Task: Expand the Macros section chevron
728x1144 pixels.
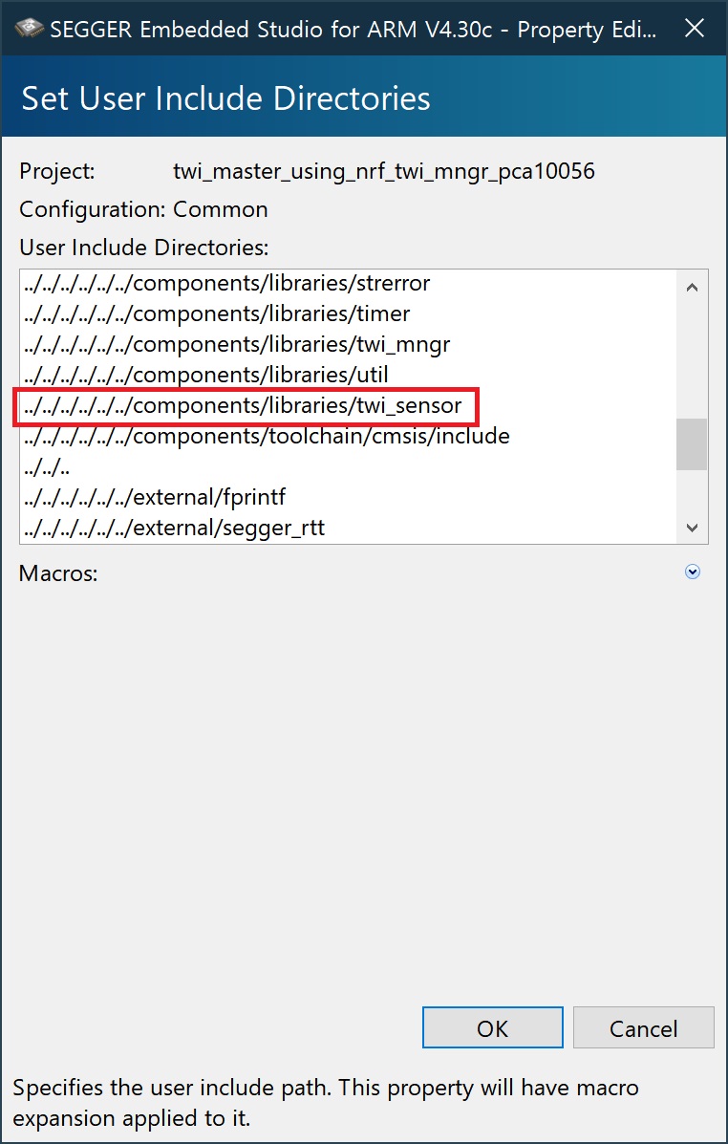Action: (x=693, y=572)
